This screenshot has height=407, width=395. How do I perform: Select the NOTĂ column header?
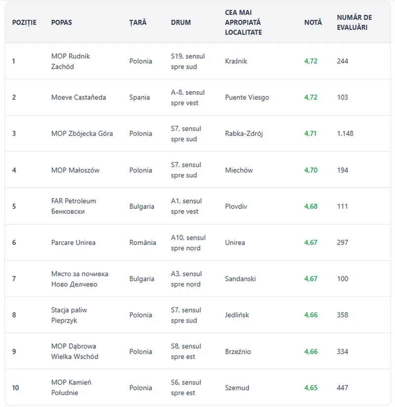point(313,22)
